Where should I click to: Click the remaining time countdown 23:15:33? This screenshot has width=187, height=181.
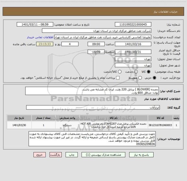[45, 44]
